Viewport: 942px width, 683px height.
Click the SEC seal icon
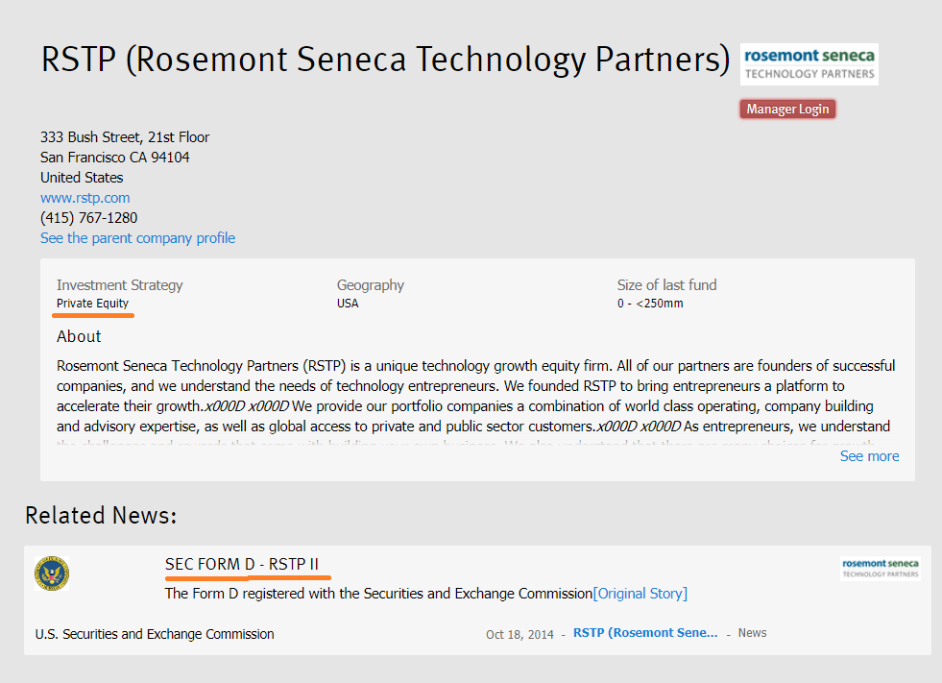coord(52,573)
